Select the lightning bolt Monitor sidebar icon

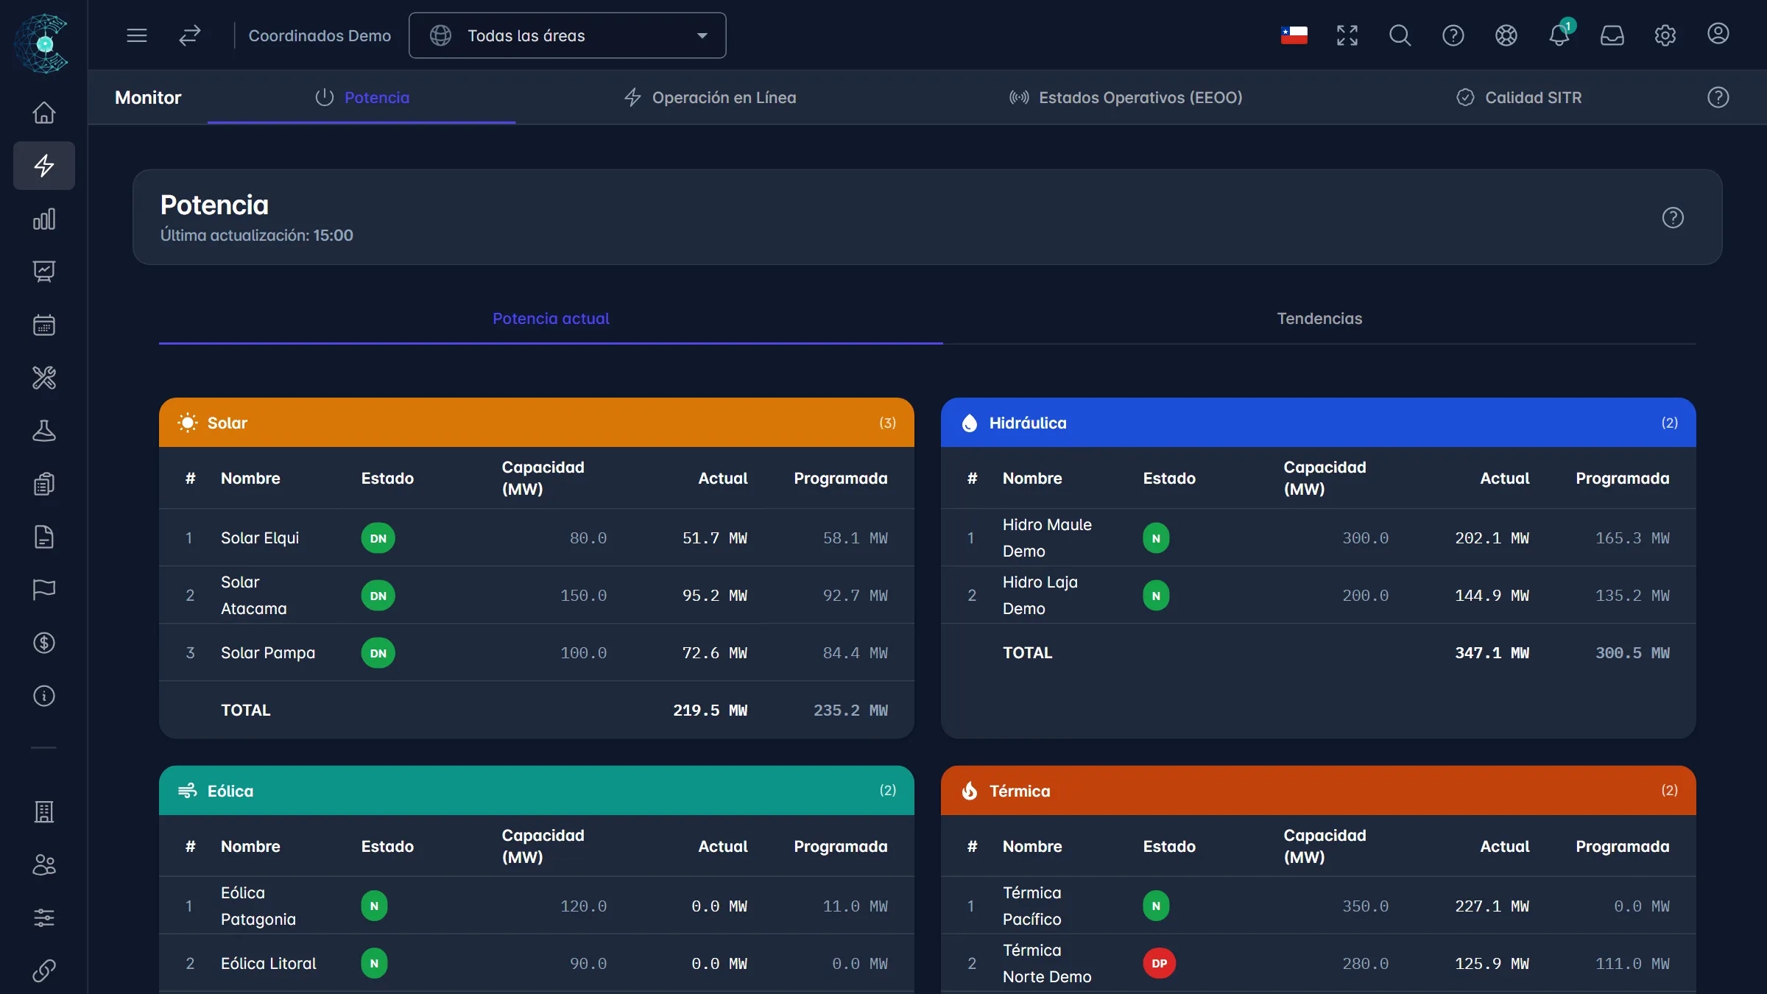[x=44, y=166]
